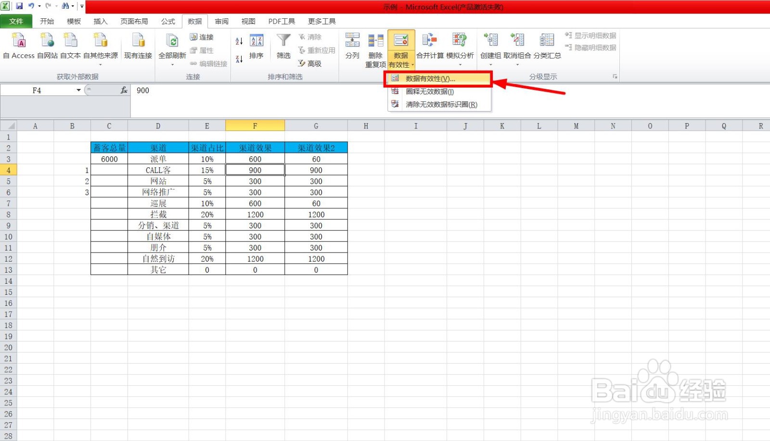Select cell containing 6000

(x=109, y=159)
